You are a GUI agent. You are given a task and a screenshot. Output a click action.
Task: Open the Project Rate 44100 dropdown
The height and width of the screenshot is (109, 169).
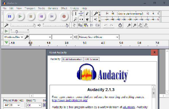pyautogui.click(x=12, y=105)
